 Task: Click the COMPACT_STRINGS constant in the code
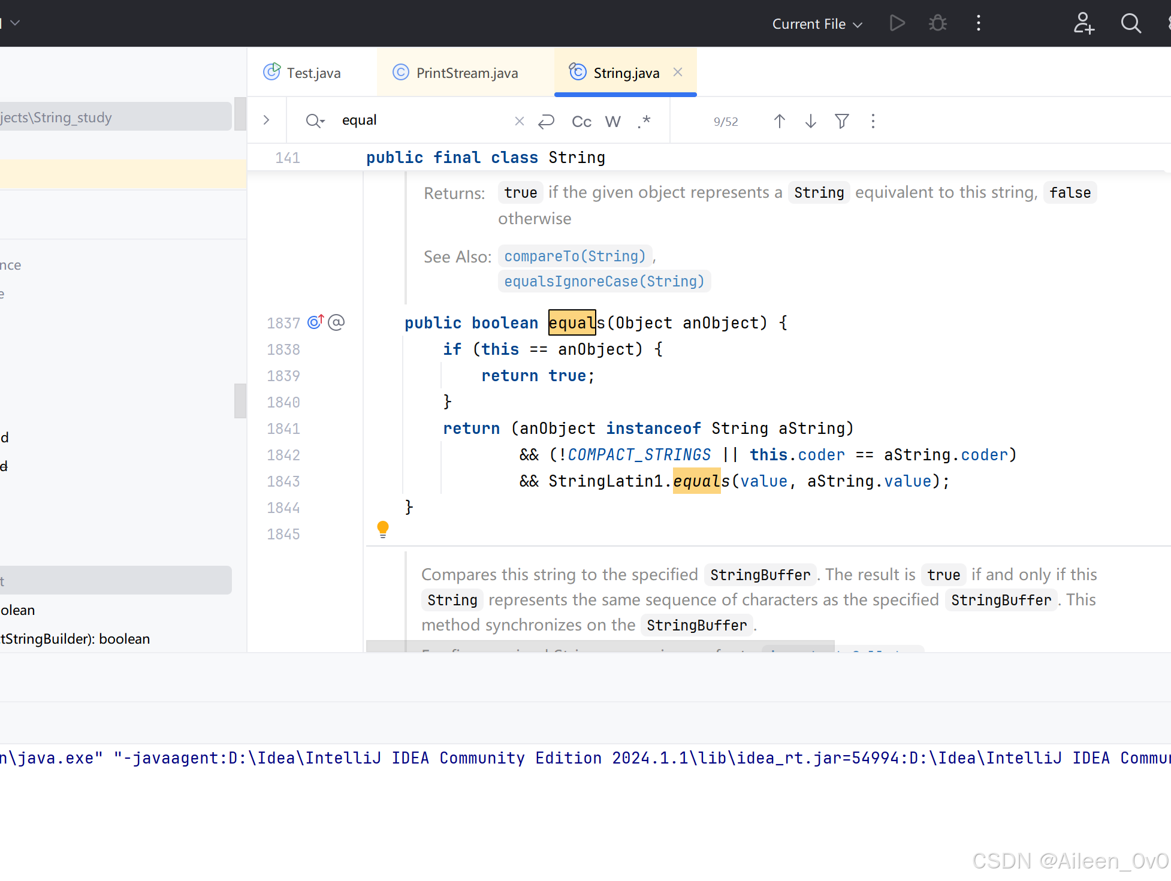639,455
